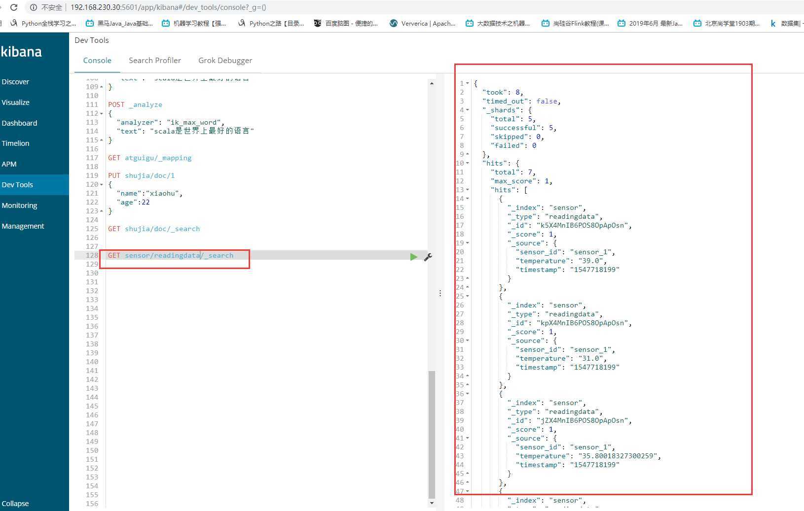
Task: Click the editor vertical scrollbar thumb
Action: [x=432, y=434]
